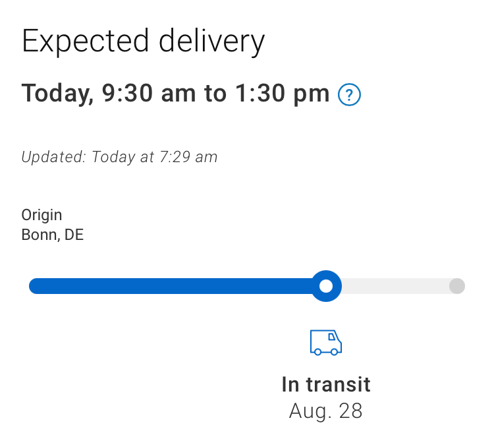Viewport: 494px width, 439px height.
Task: Click the truck icon's wheel area
Action: (x=326, y=351)
